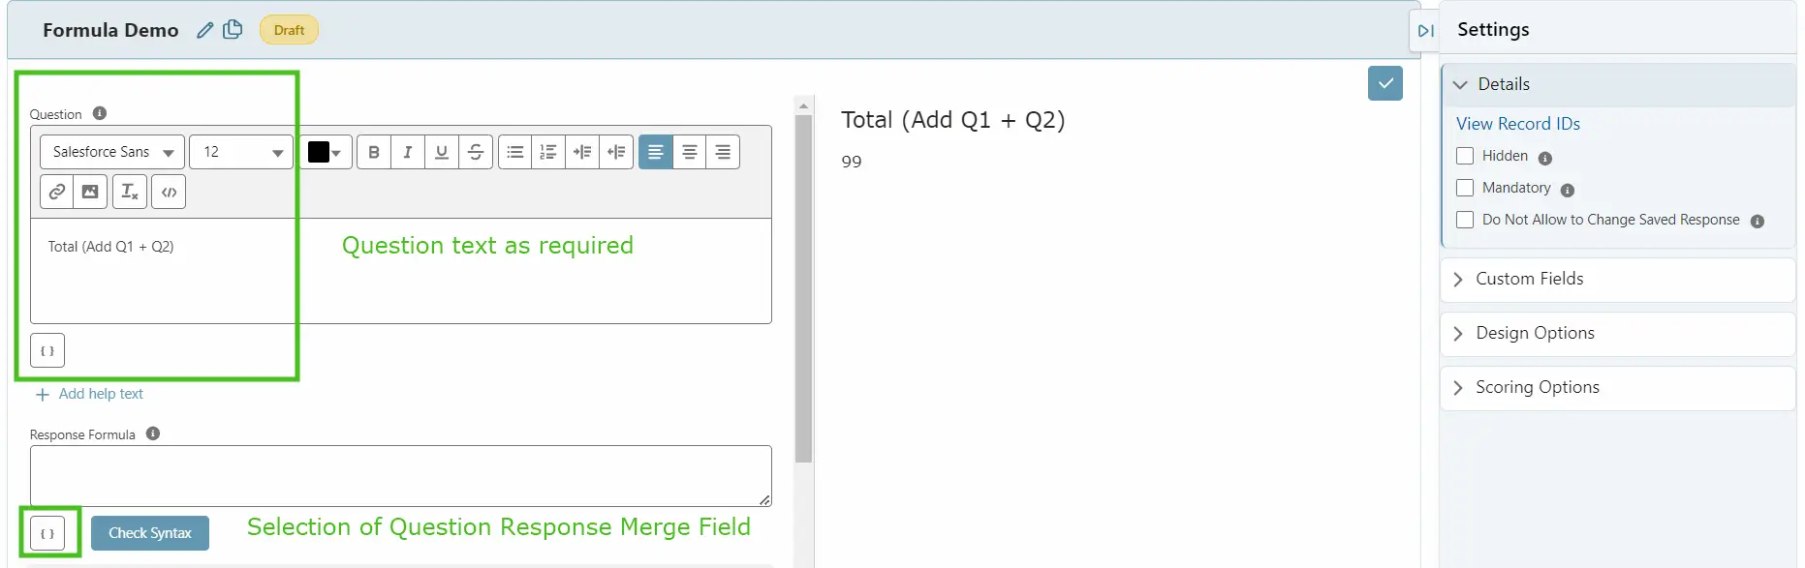Open the source code editor icon
The width and height of the screenshot is (1805, 568).
(168, 192)
